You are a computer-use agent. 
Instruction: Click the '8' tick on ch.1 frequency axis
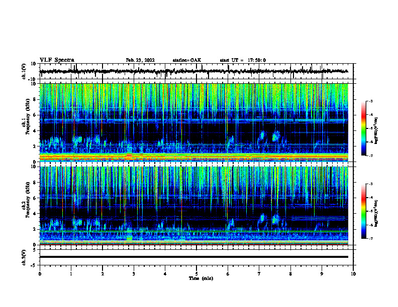(x=35, y=99)
